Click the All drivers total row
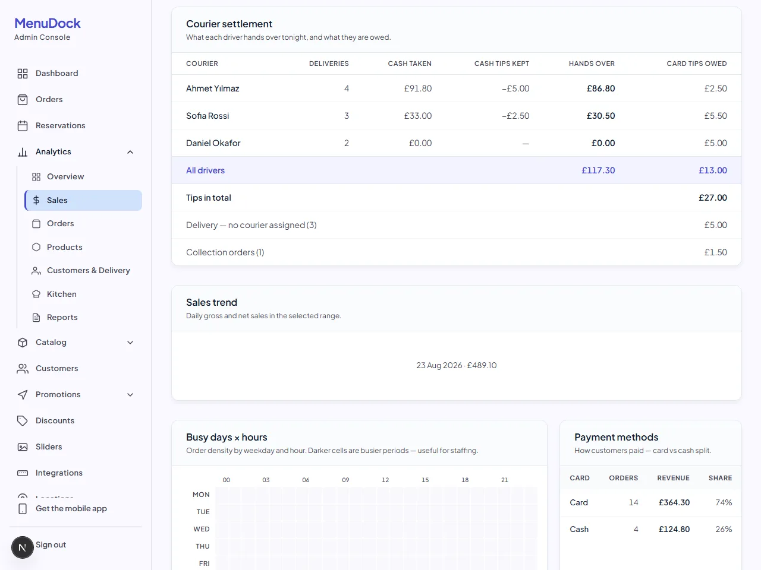761x570 pixels. (x=457, y=170)
